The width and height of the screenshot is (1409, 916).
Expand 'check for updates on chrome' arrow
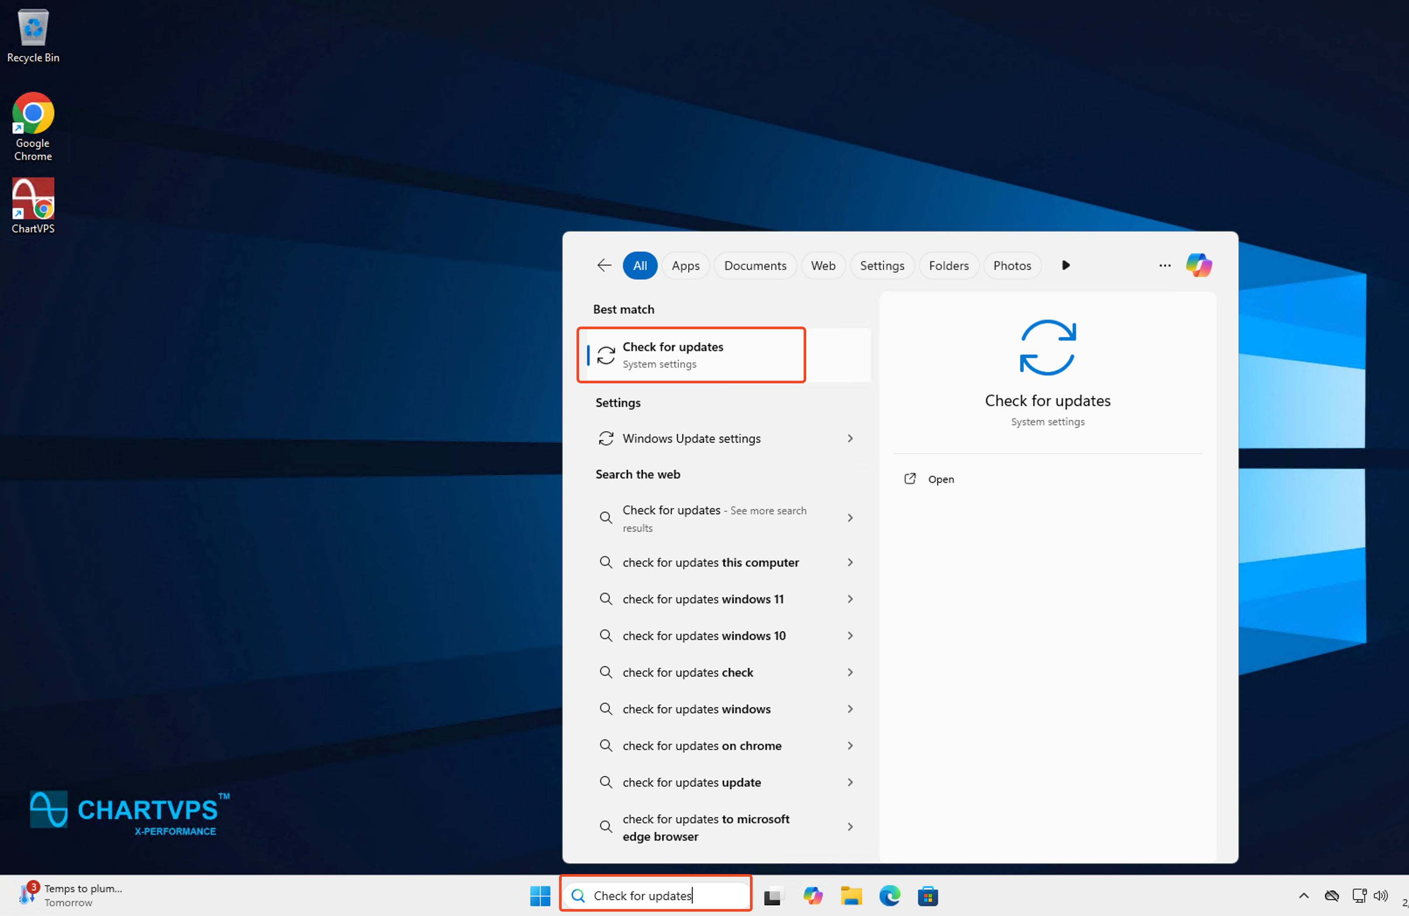coord(850,746)
